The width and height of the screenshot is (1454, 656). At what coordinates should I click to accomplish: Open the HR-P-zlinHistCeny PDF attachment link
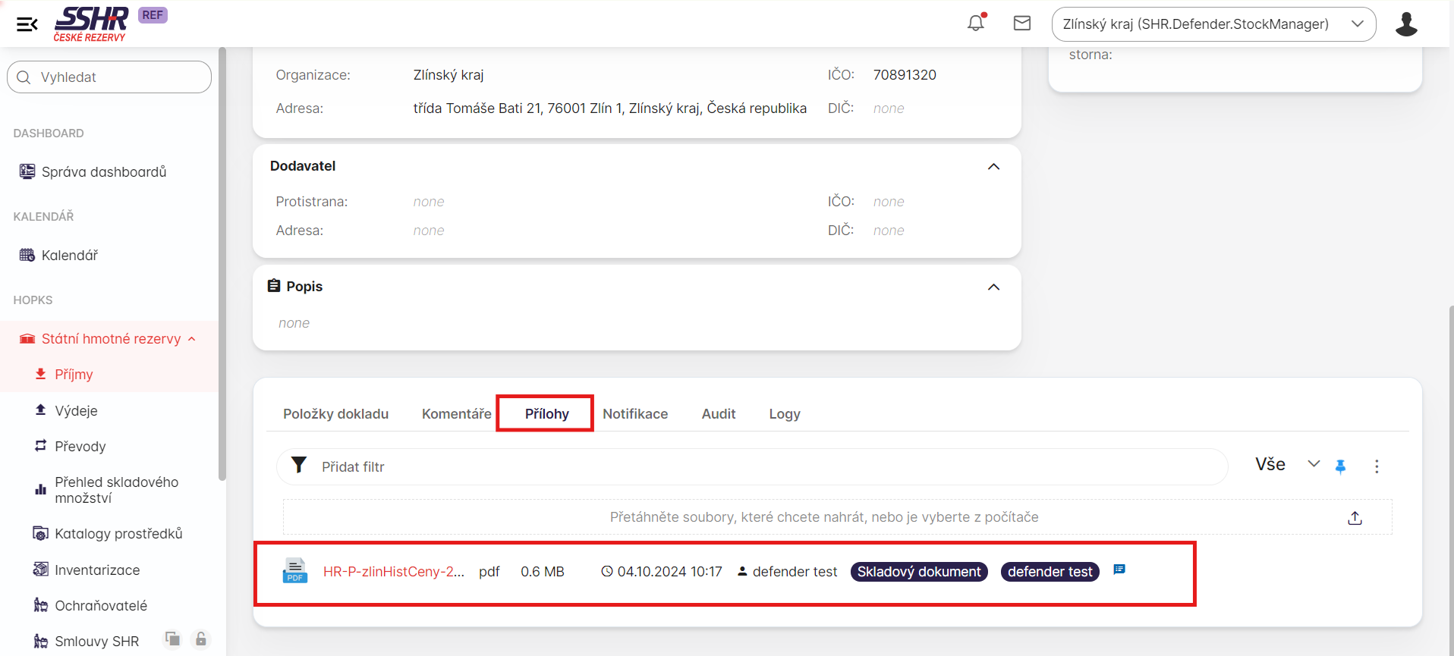(393, 572)
